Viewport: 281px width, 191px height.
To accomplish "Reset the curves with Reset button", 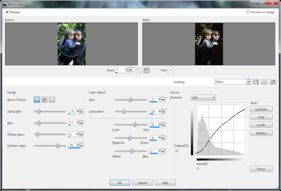I will pos(261,169).
